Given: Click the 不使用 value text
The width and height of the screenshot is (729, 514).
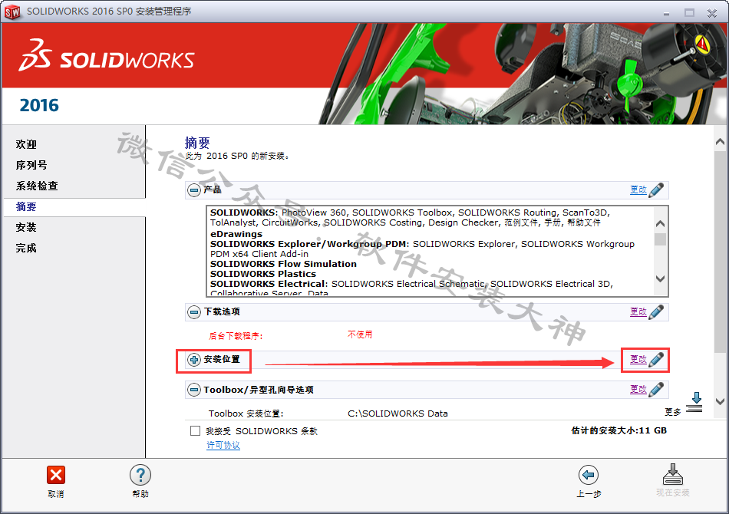Looking at the screenshot, I should coord(360,334).
